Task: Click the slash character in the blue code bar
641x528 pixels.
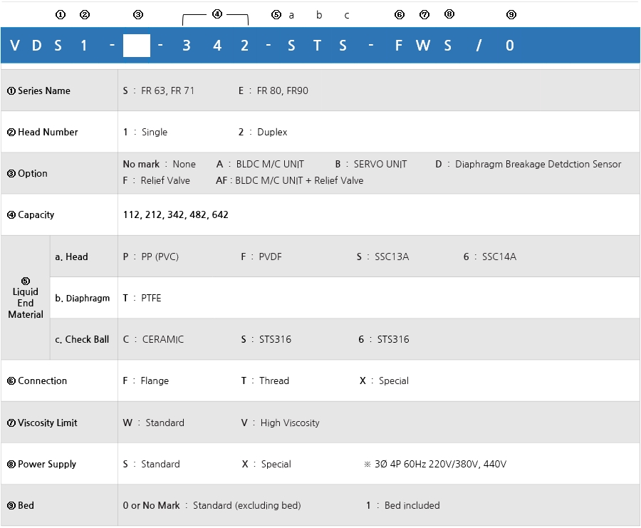Action: pyautogui.click(x=479, y=46)
